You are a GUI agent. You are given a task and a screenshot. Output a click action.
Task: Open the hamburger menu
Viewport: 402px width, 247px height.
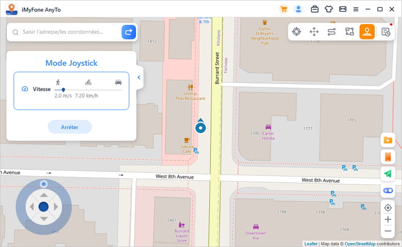pos(356,9)
